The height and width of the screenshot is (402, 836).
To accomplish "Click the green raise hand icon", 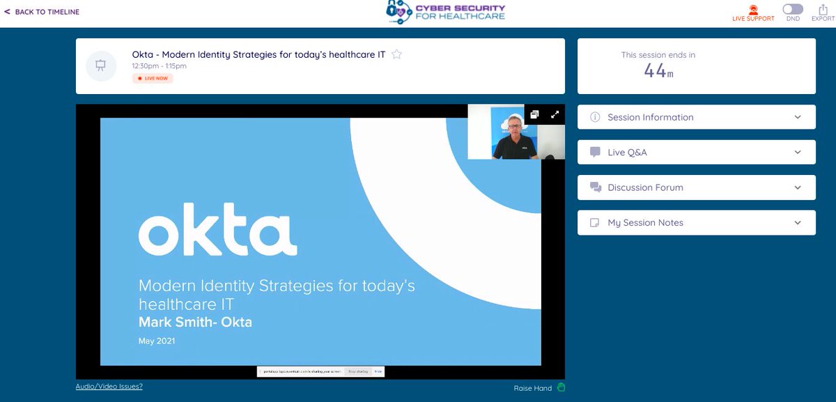I will [561, 387].
